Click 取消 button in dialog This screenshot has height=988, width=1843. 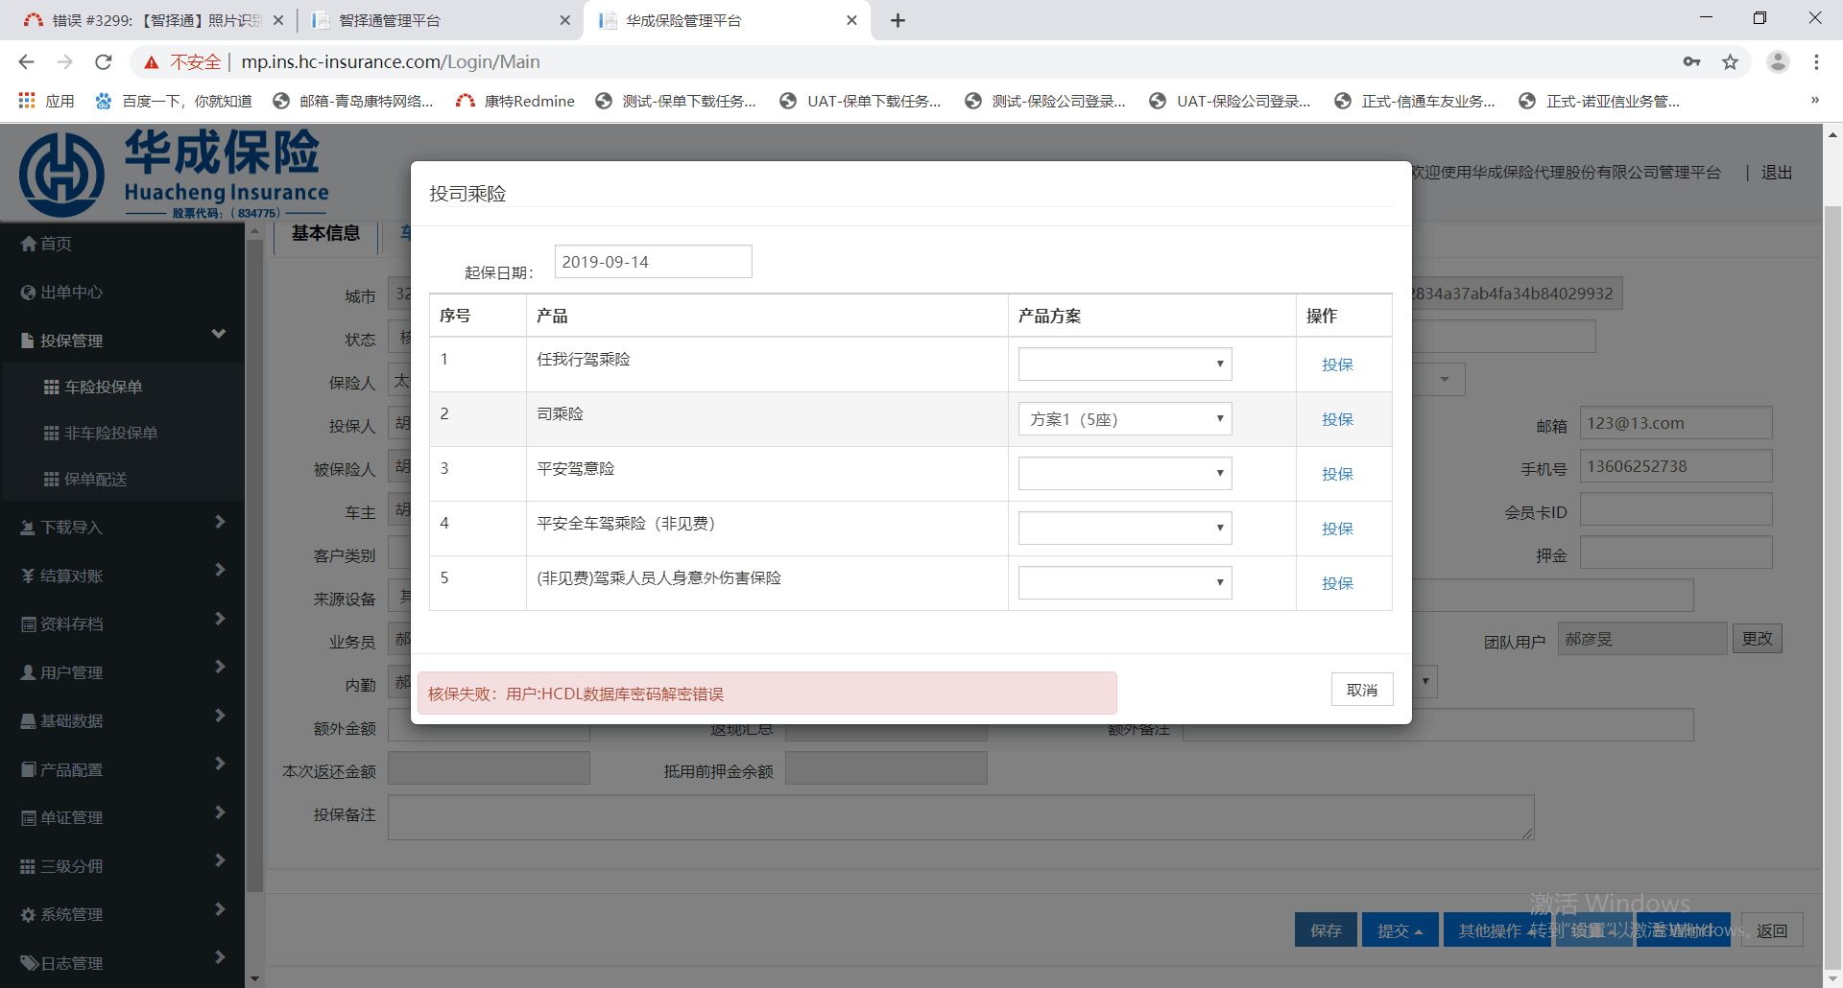click(x=1361, y=690)
